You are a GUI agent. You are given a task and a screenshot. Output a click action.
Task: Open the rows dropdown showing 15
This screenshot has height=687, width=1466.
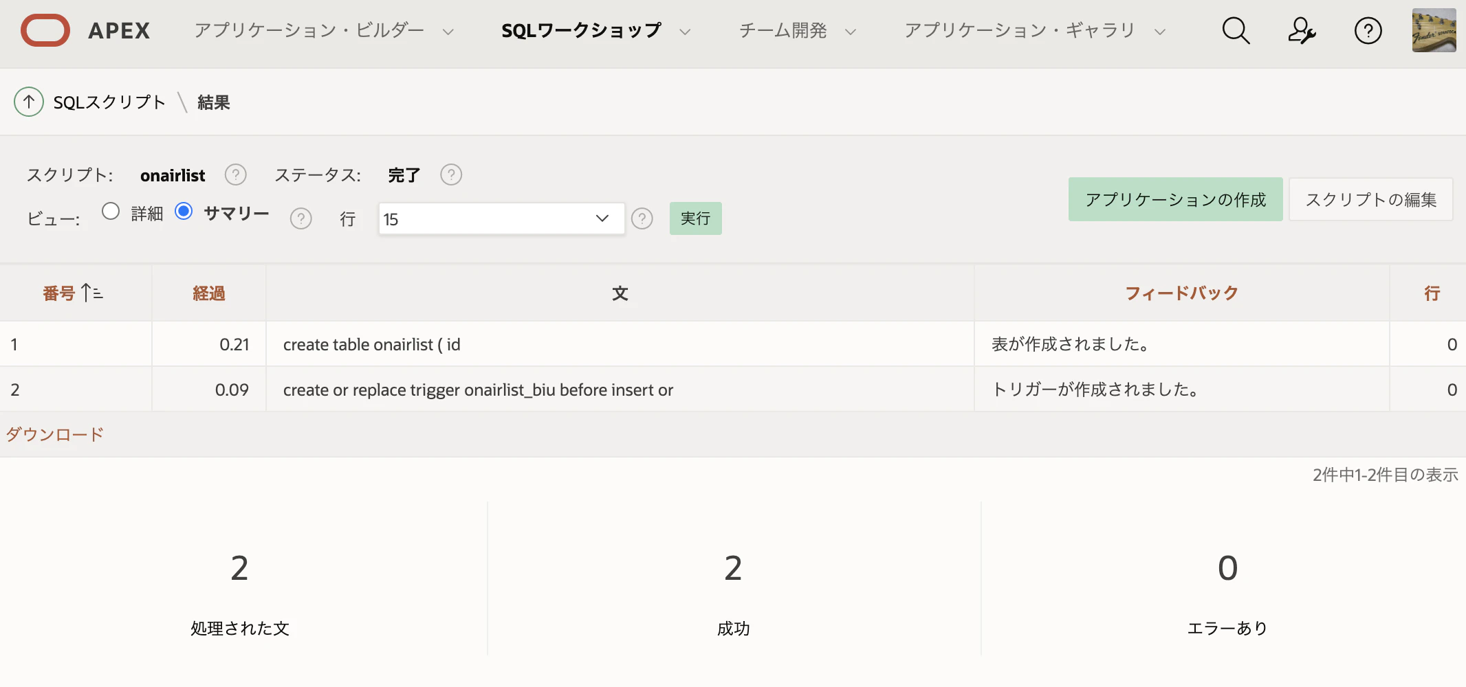point(501,219)
